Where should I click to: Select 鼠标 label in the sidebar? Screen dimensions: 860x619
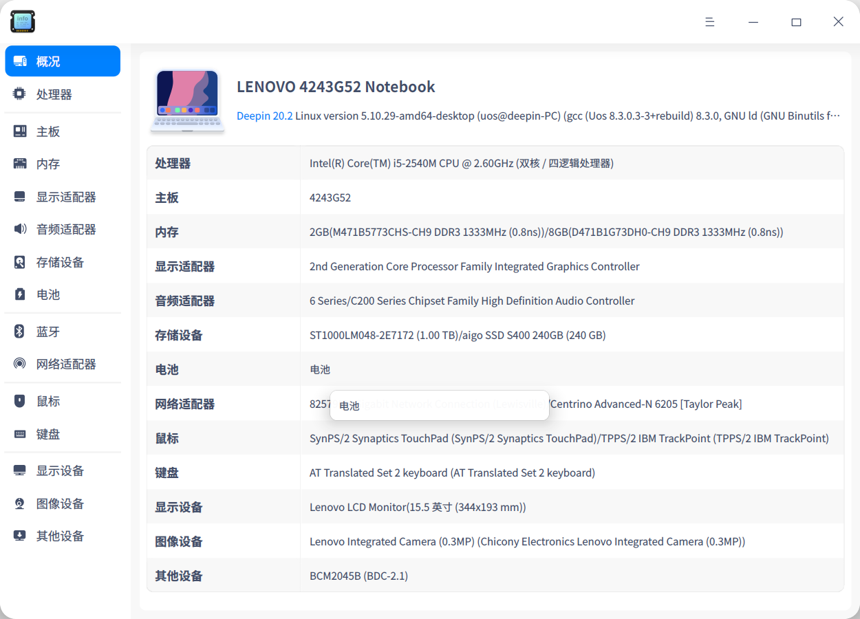tap(48, 401)
